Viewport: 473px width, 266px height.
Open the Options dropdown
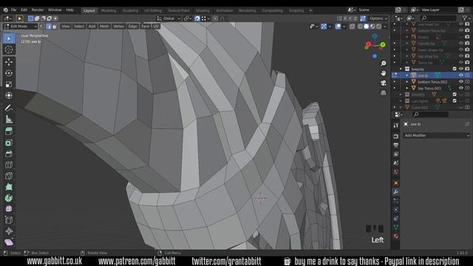378,18
